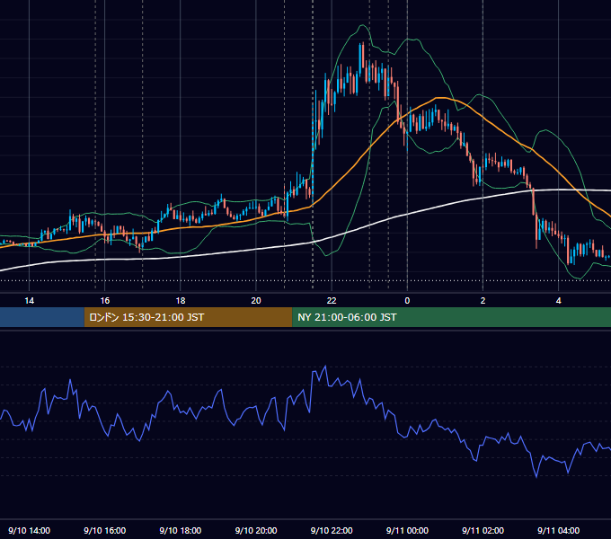This screenshot has width=611, height=539.
Task: Click the 2 hour axis label
Action: pyautogui.click(x=483, y=301)
